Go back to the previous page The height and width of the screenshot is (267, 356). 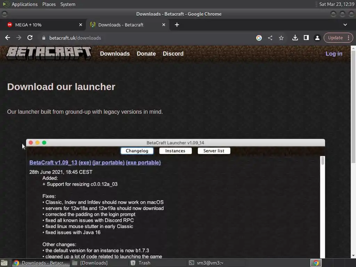[8, 38]
